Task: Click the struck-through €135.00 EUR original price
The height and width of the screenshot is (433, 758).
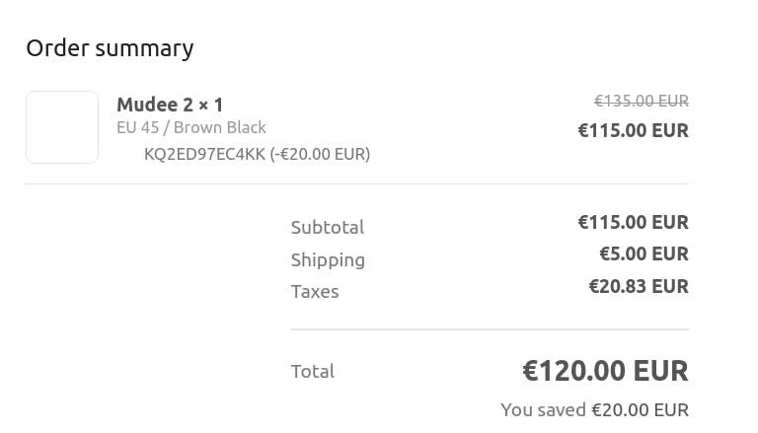Action: coord(641,101)
